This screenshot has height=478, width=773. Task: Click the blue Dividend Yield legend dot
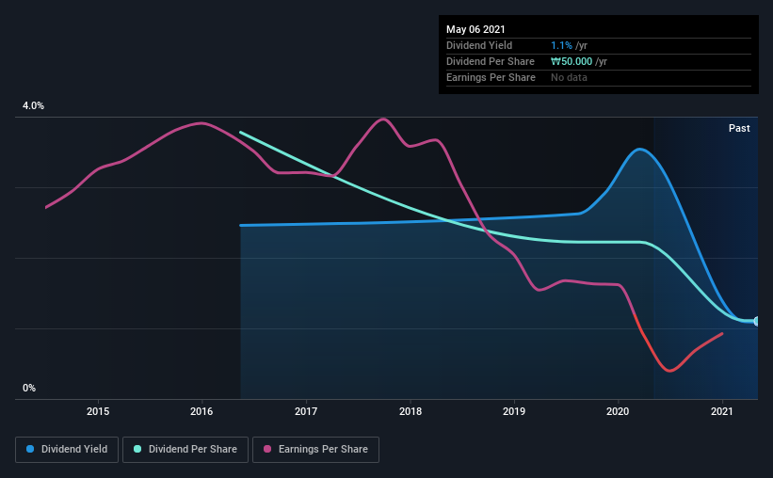(30, 449)
